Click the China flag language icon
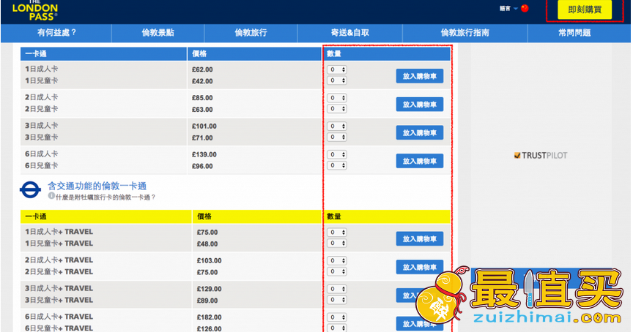This screenshot has width=633, height=332. 525,8
